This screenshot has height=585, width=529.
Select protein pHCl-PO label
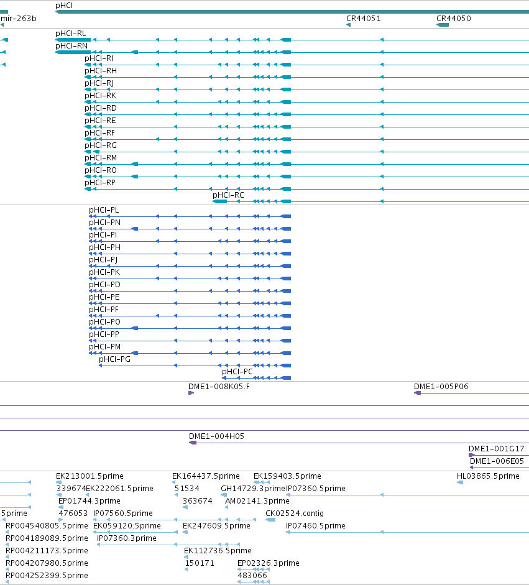point(105,321)
